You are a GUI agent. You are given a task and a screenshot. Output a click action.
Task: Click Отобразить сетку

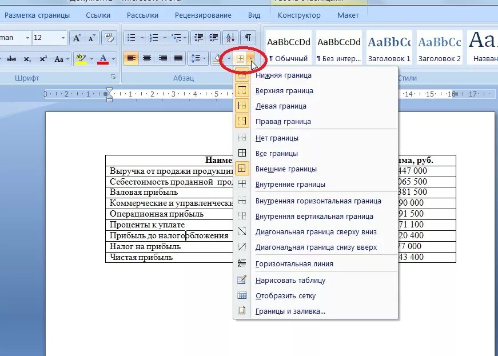click(x=316, y=296)
